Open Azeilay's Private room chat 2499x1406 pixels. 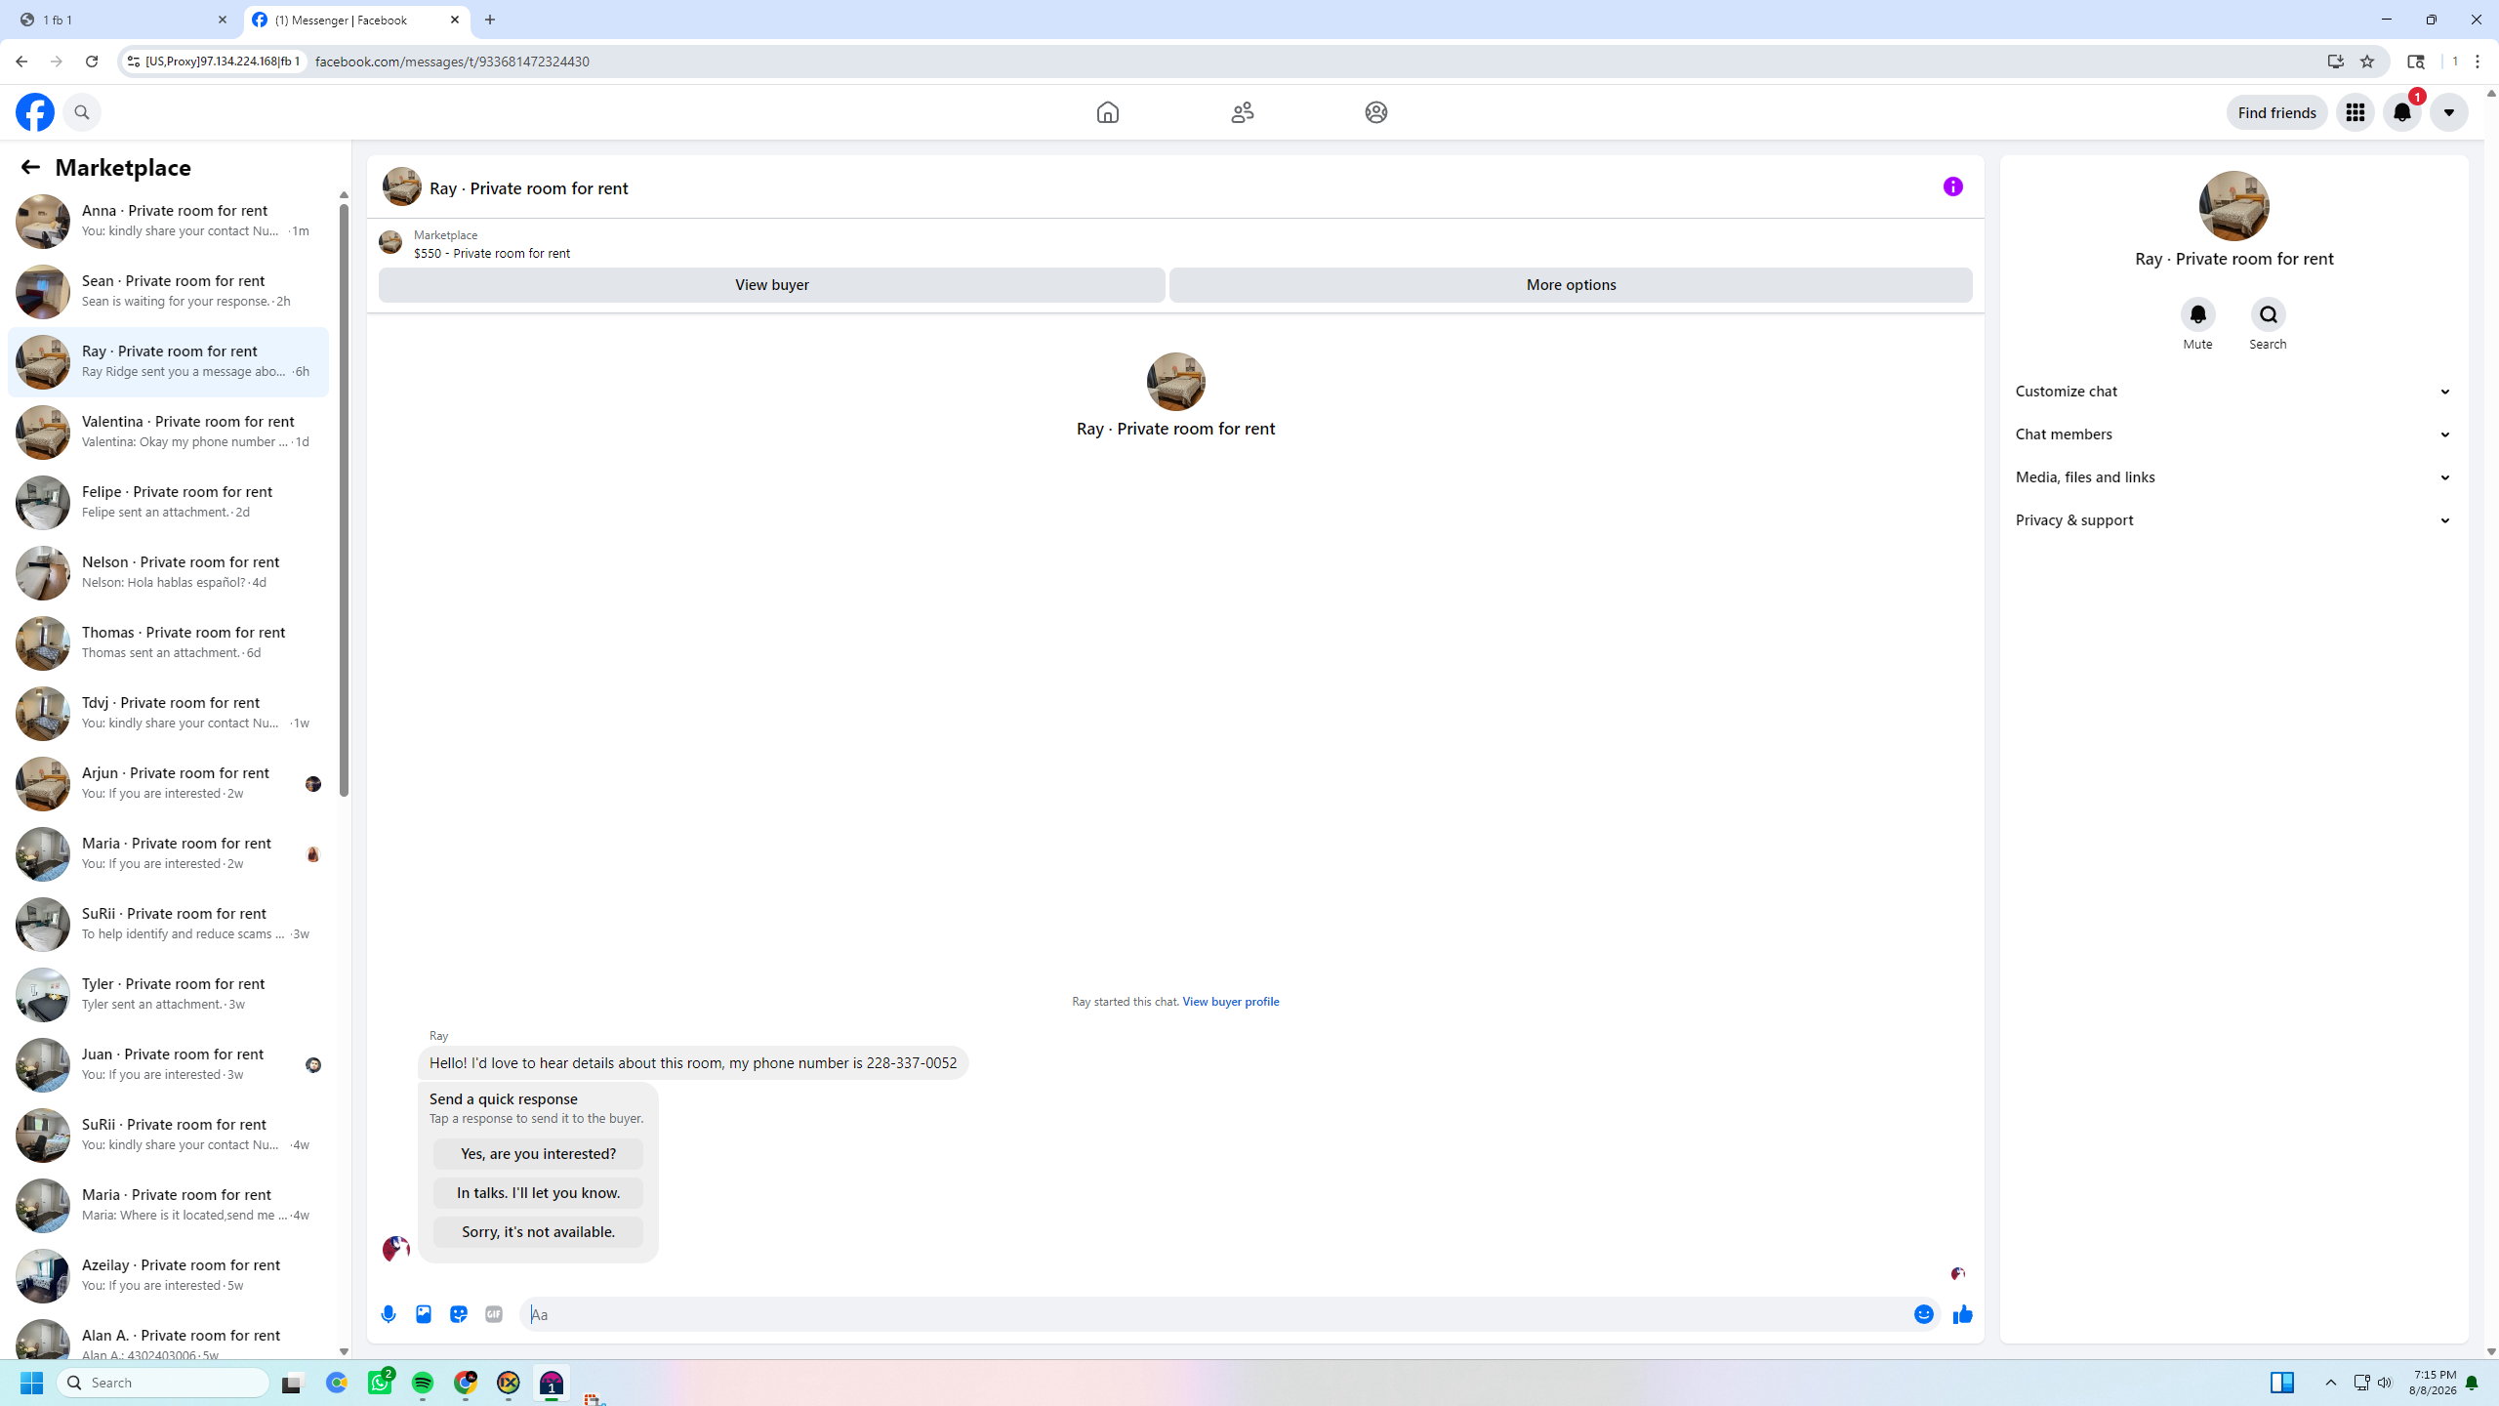pyautogui.click(x=168, y=1275)
